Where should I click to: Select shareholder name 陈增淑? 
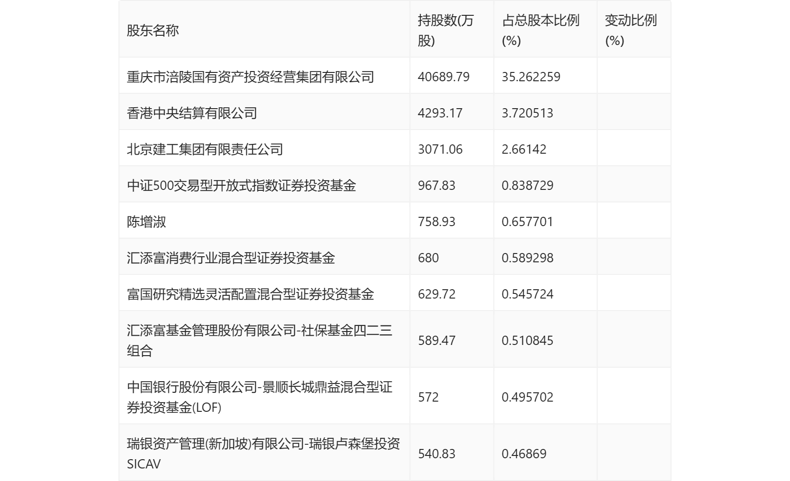click(x=146, y=221)
